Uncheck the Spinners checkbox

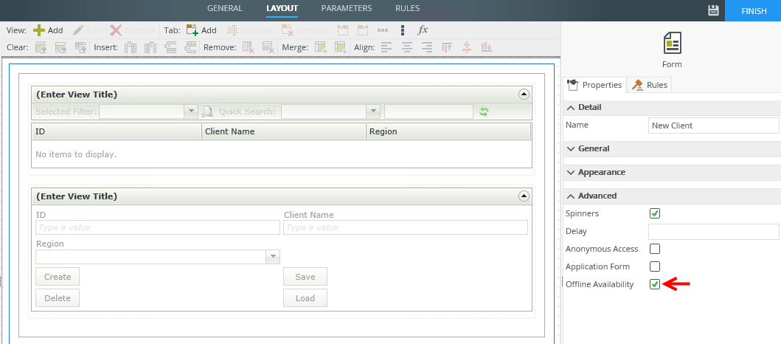(654, 213)
